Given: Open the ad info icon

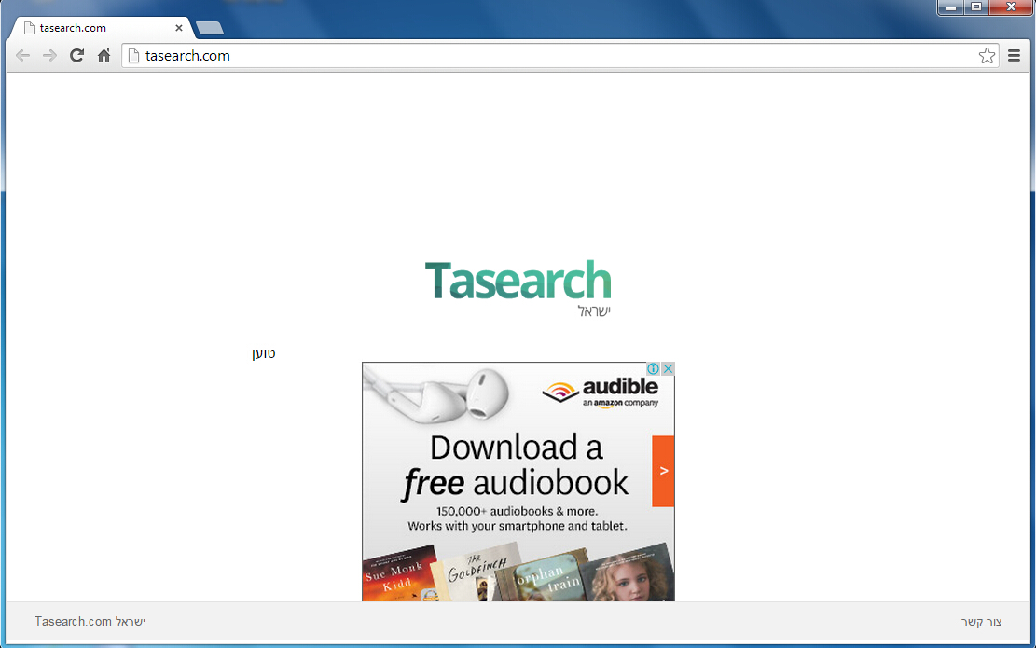Looking at the screenshot, I should [x=653, y=368].
